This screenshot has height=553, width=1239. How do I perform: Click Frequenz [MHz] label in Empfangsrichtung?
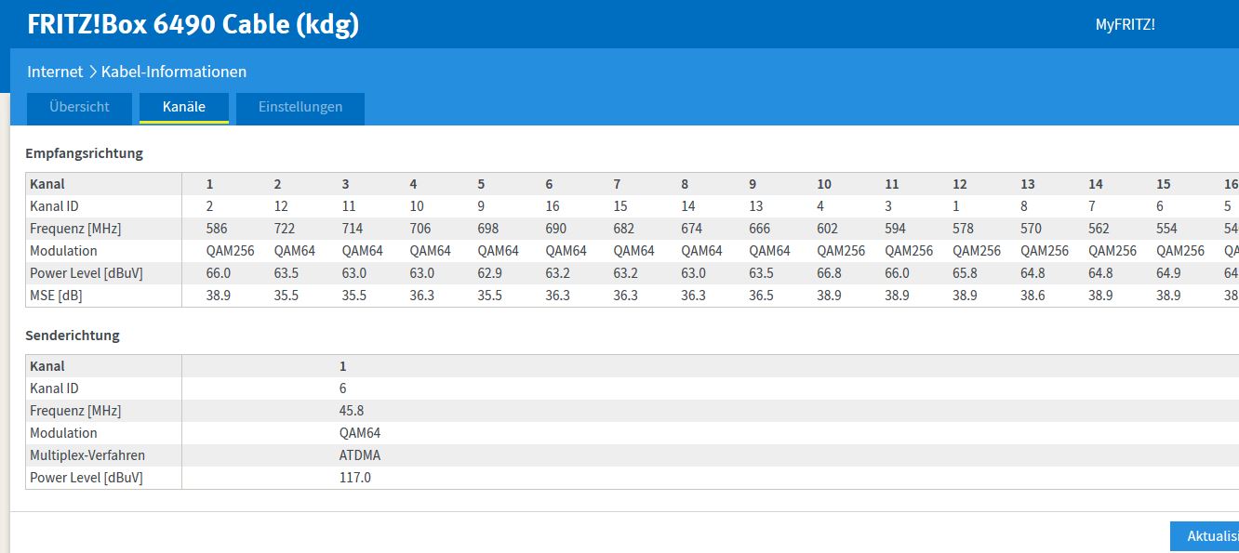click(x=75, y=229)
